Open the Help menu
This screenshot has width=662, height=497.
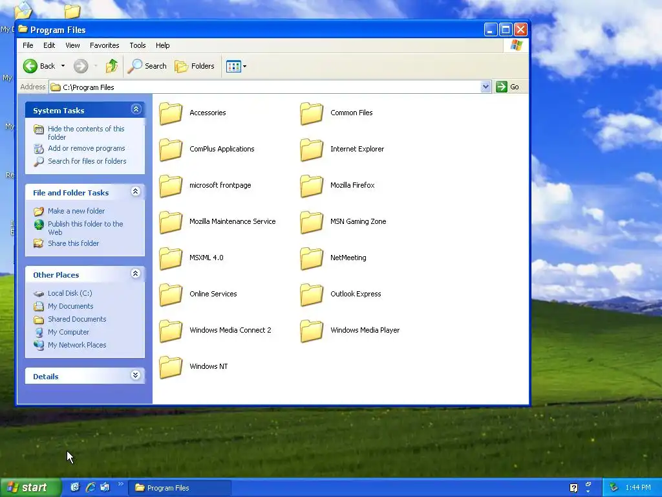coord(162,45)
